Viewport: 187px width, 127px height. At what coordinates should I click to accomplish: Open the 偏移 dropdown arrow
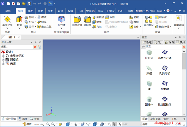pos(140,27)
